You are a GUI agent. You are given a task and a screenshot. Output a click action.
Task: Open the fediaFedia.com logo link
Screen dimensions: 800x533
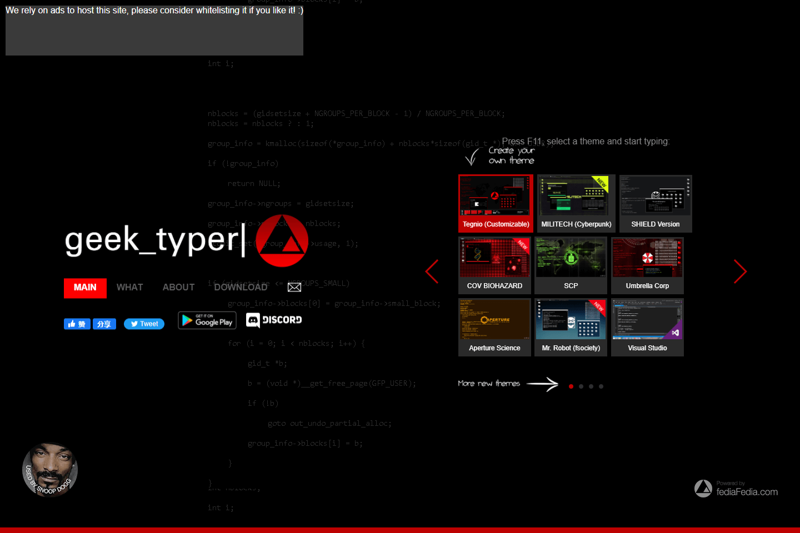736,489
